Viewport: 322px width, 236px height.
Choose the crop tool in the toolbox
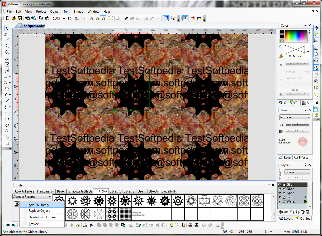pyautogui.click(x=7, y=143)
